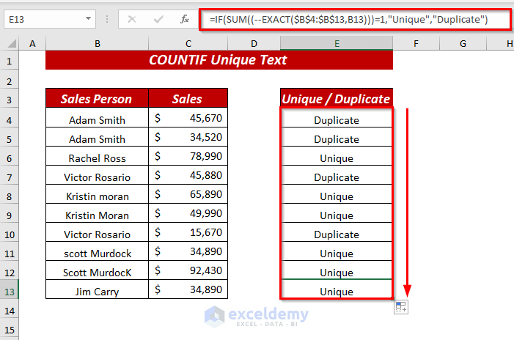Select the 15,670 sales cell

188,232
